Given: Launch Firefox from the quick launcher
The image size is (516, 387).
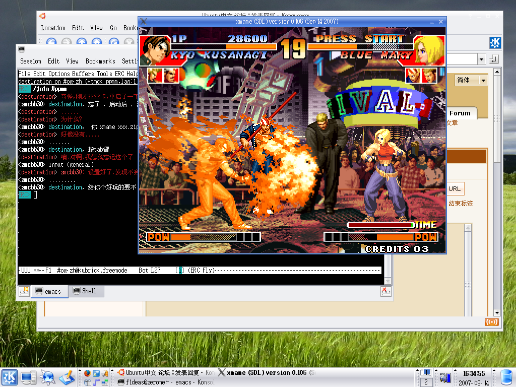Looking at the screenshot, I should (87, 373).
